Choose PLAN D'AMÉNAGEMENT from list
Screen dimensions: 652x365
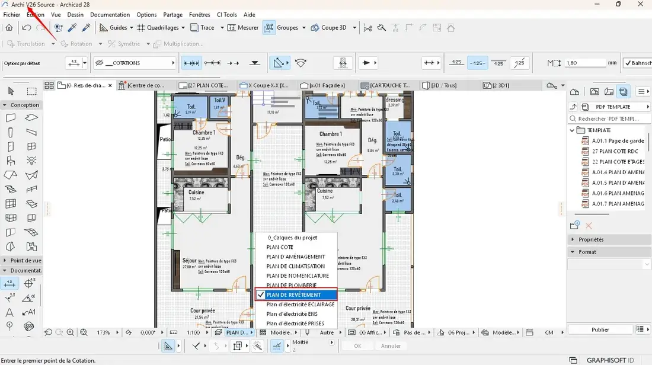296,257
